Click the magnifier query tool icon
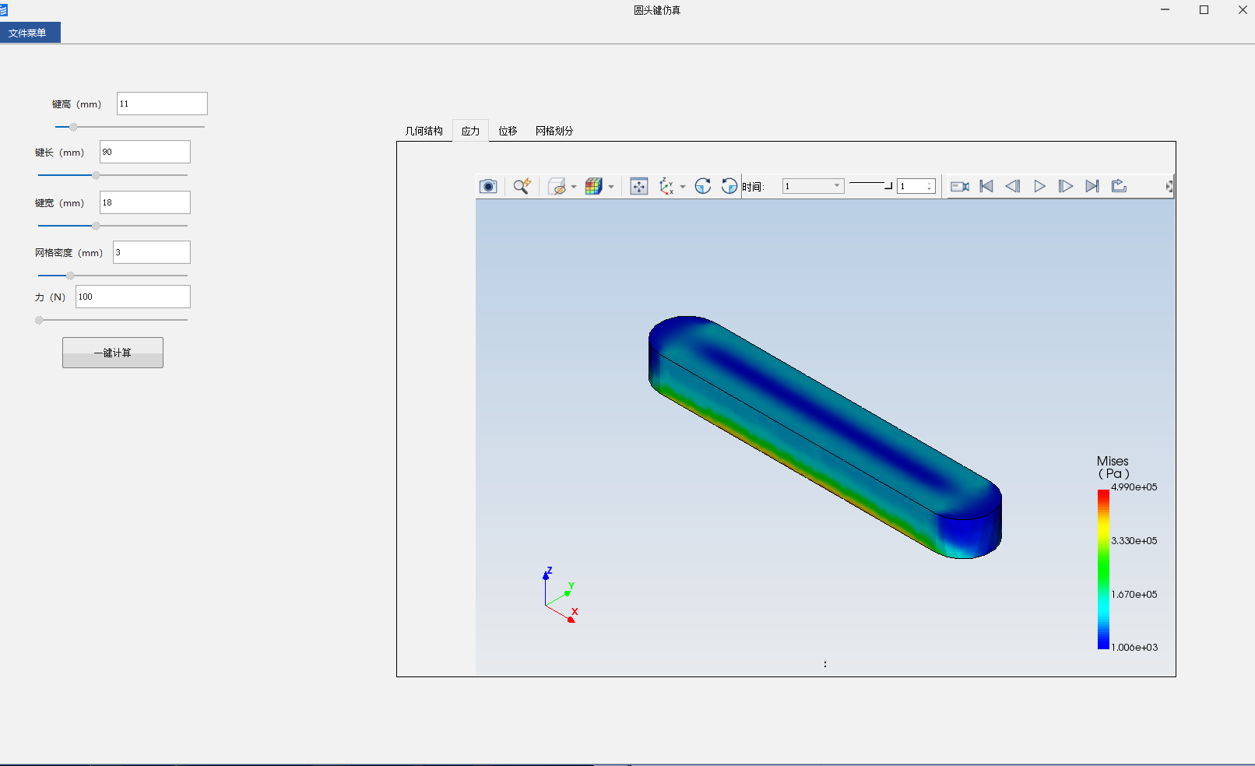1255x766 pixels. (x=522, y=186)
